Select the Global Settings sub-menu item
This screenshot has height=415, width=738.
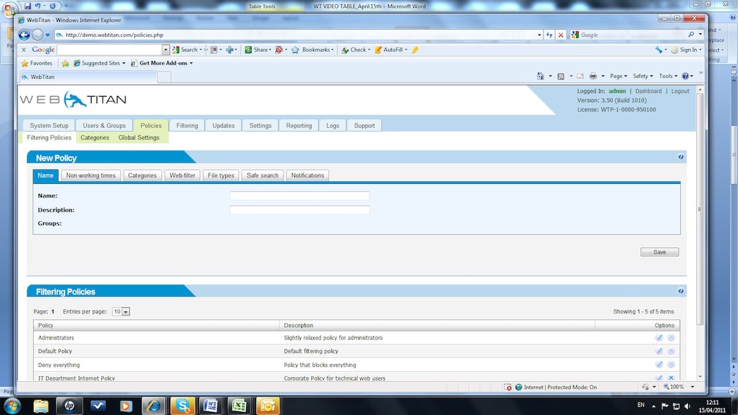139,138
